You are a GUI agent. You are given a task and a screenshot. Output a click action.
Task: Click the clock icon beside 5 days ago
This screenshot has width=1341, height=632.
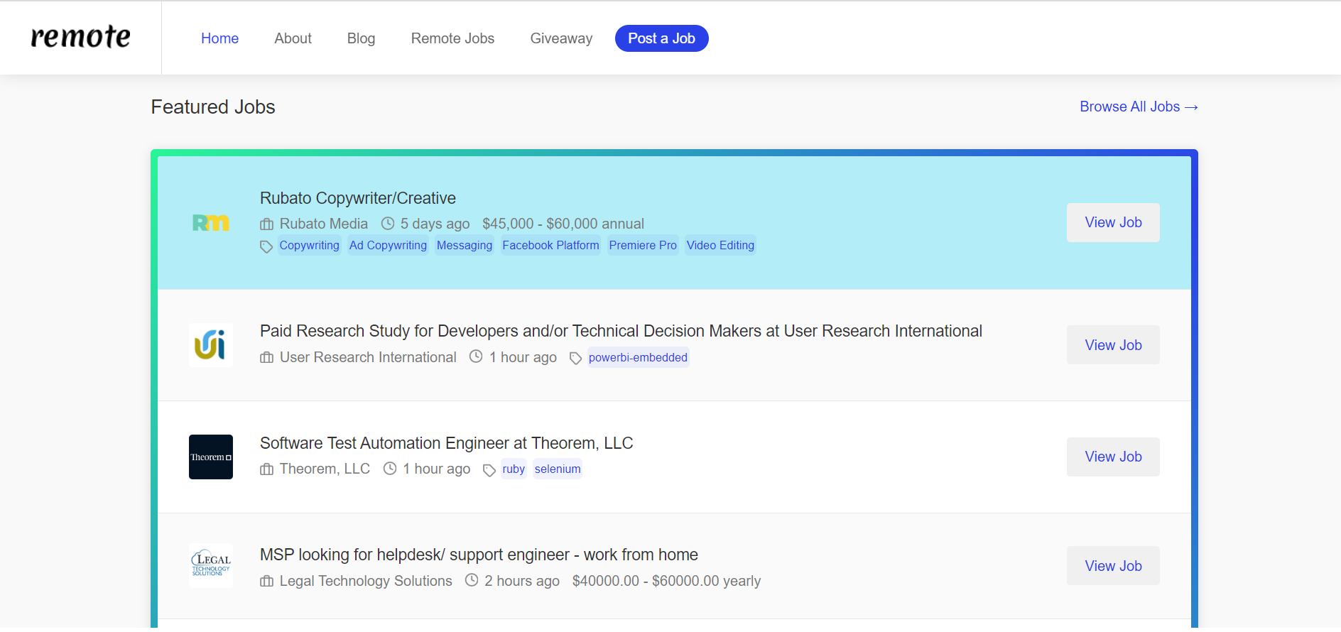pyautogui.click(x=388, y=224)
